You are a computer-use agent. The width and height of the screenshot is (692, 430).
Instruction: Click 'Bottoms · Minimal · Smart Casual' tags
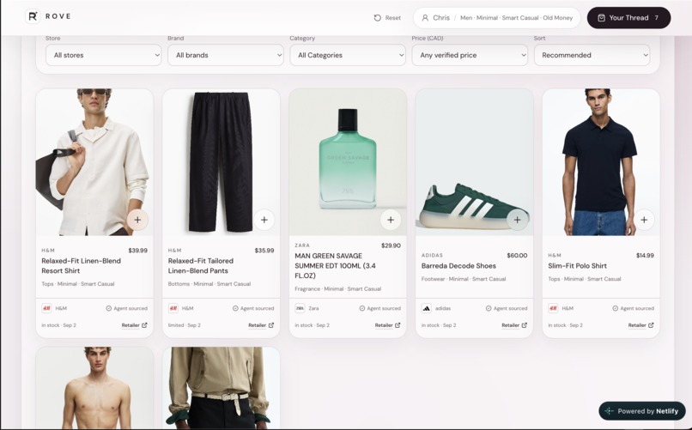click(x=209, y=284)
